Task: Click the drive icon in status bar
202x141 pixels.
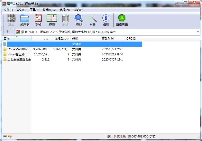Action: click(5, 136)
